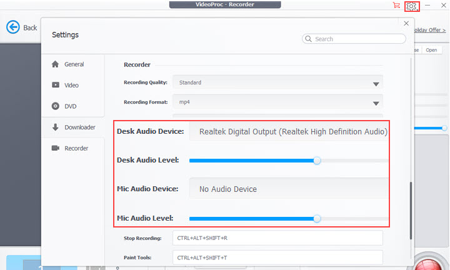Click the main window slider handle
Image resolution: width=450 pixels, height=270 pixels.
click(444, 128)
